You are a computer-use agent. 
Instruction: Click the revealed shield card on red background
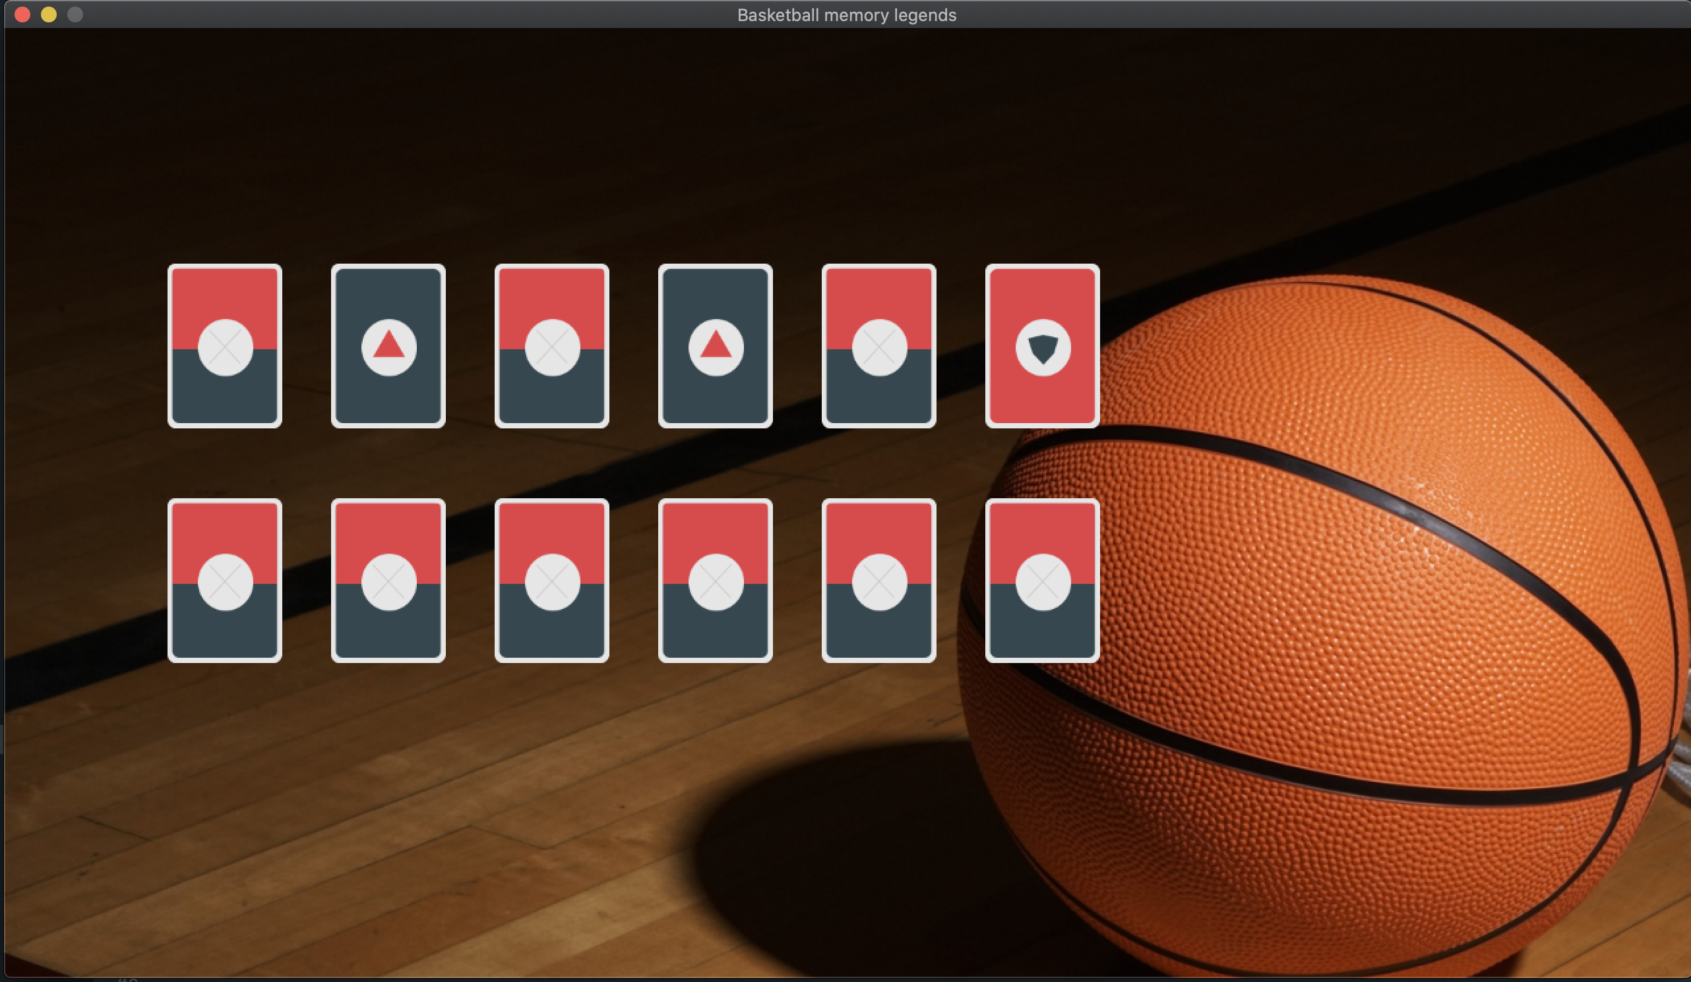point(1043,346)
